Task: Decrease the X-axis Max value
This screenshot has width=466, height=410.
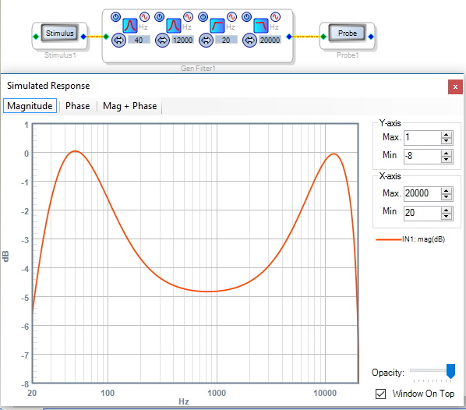Action: 447,197
